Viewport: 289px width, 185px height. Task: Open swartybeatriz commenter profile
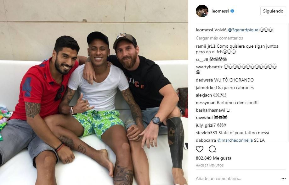tap(209, 67)
